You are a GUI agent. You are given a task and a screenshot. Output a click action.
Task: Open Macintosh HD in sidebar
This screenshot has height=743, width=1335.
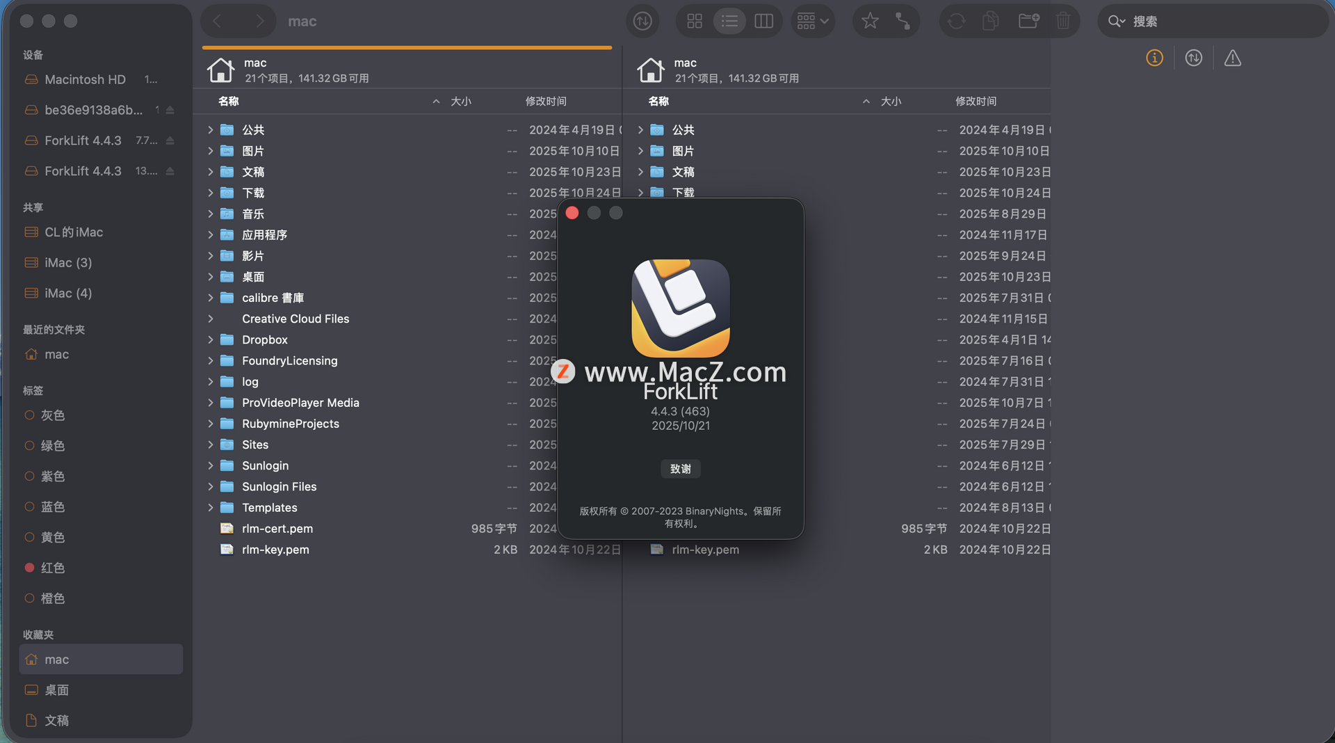click(85, 79)
